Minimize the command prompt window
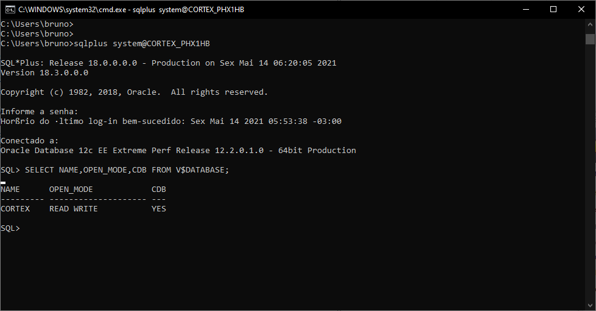 click(526, 10)
